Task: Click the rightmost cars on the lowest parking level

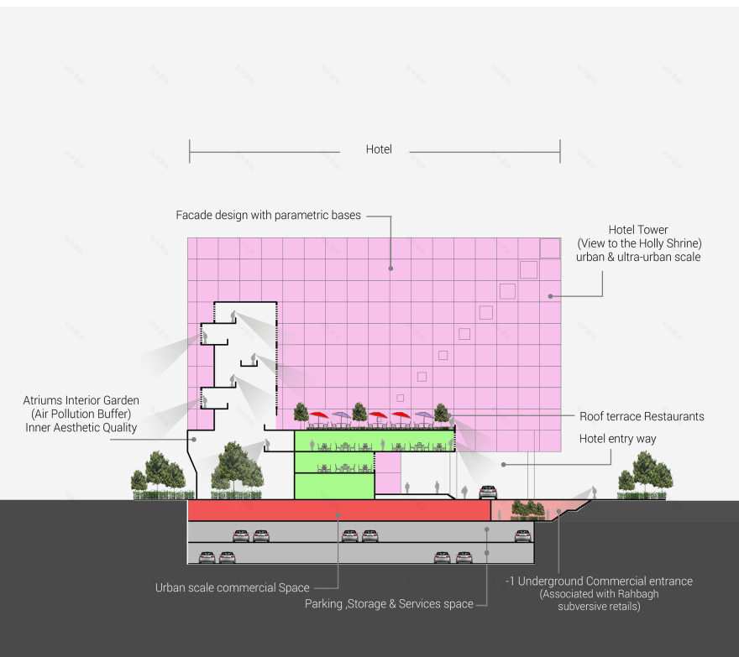Action: 453,556
